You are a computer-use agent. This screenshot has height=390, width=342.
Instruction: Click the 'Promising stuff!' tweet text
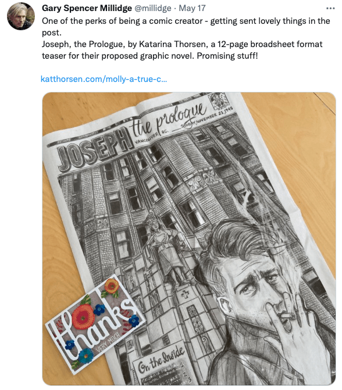pyautogui.click(x=227, y=56)
